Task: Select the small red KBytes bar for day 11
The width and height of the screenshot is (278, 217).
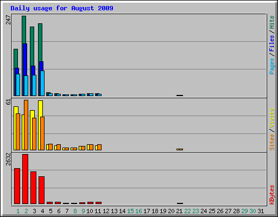Action: click(98, 203)
